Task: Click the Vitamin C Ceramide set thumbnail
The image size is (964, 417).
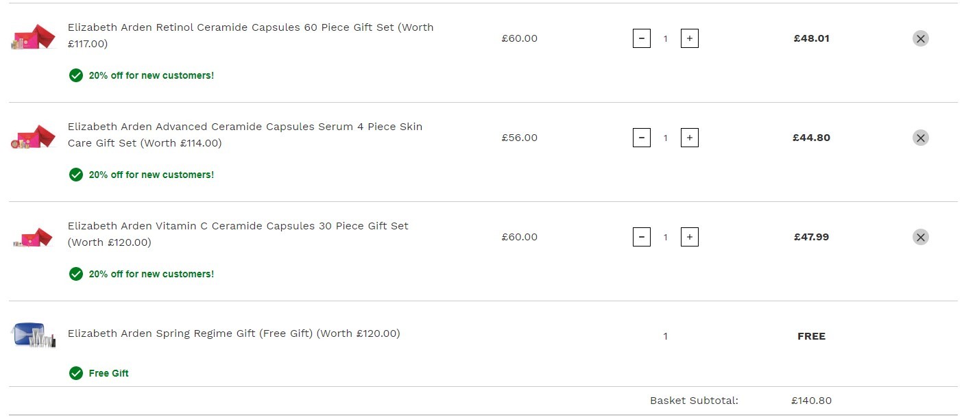Action: 33,237
